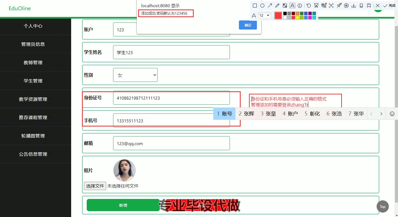Pick the orange color swatch
Viewport: 398px width, 217px height.
coord(297,13)
